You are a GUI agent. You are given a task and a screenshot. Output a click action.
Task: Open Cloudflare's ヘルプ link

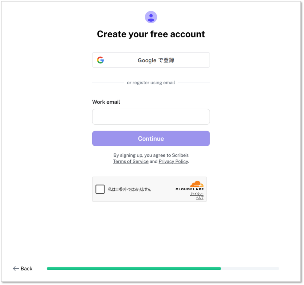pos(200,198)
